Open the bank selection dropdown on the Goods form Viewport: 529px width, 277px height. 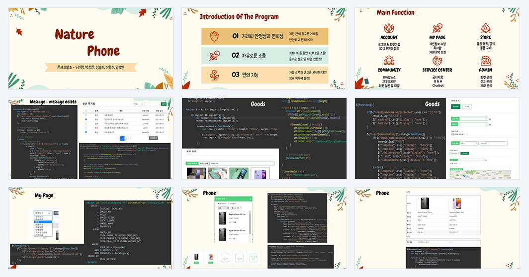click(469, 143)
